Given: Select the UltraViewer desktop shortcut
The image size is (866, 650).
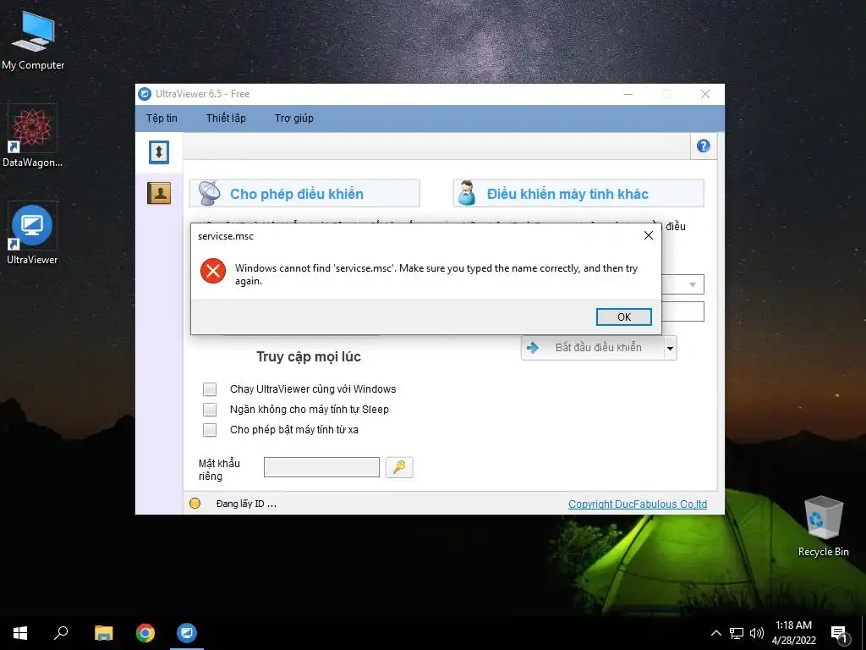Looking at the screenshot, I should (x=32, y=234).
